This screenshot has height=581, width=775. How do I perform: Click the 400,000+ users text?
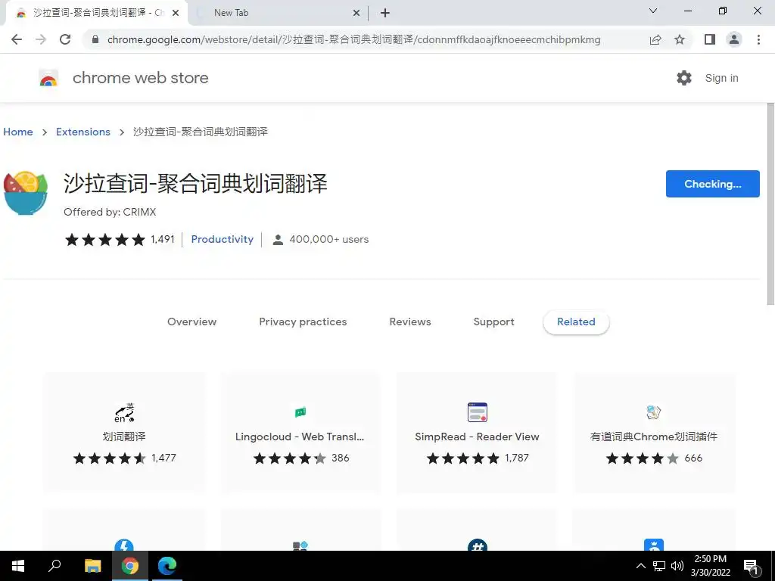328,240
